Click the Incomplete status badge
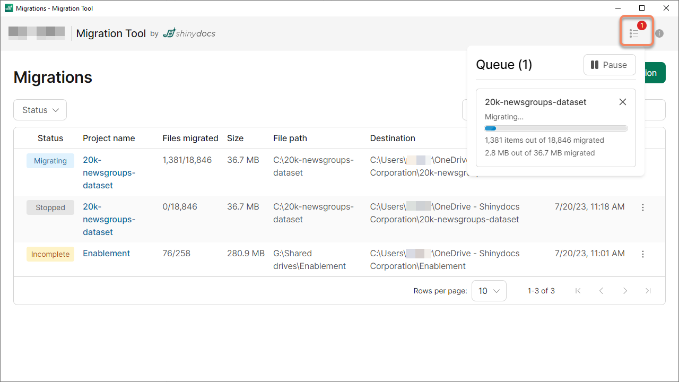This screenshot has height=382, width=679. (50, 254)
